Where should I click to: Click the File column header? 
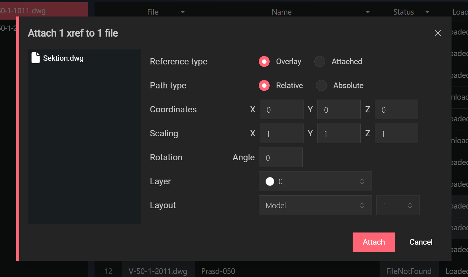(153, 12)
